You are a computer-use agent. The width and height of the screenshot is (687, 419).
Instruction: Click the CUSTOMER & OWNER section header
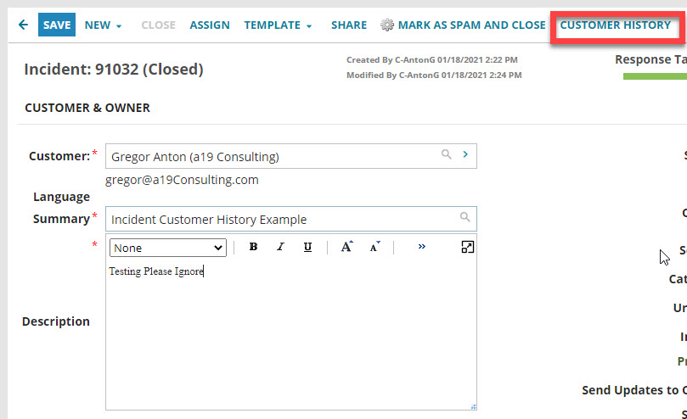click(x=87, y=108)
